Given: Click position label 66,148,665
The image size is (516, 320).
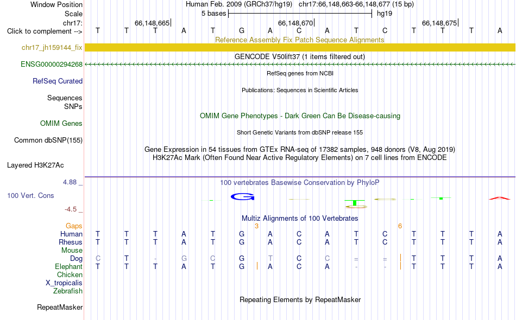Looking at the screenshot, I should (152, 23).
